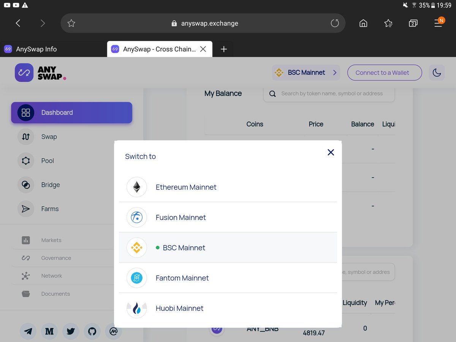Bookmark page with address bar star

71,23
